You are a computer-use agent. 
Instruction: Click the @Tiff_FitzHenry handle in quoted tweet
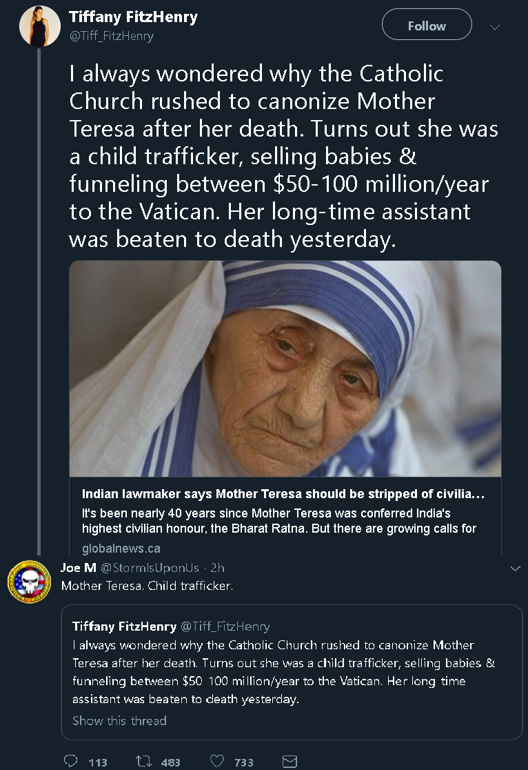(225, 626)
